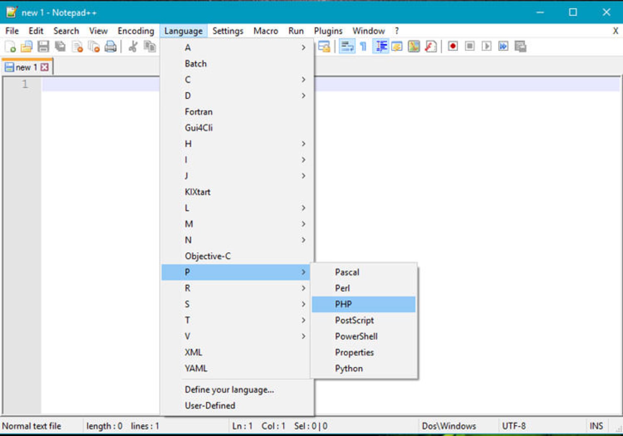Expand the R language submenu
Image resolution: width=623 pixels, height=436 pixels.
(x=236, y=288)
